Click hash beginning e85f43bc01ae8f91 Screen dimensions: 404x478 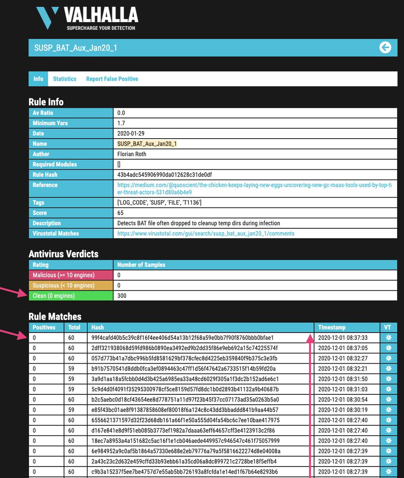click(185, 410)
